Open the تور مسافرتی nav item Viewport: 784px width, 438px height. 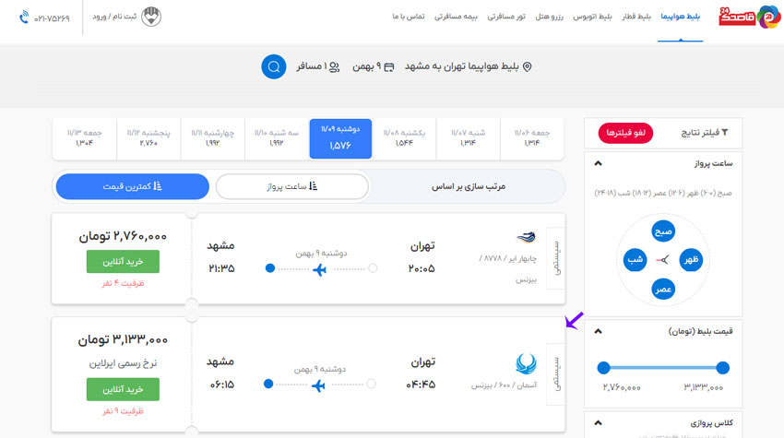506,17
